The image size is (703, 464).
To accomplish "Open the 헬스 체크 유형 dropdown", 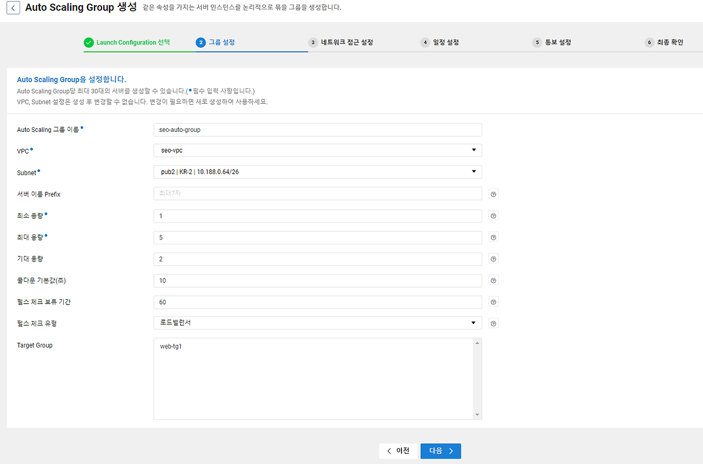I will coord(317,323).
